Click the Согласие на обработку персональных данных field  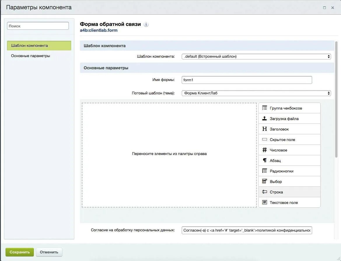tap(247, 230)
